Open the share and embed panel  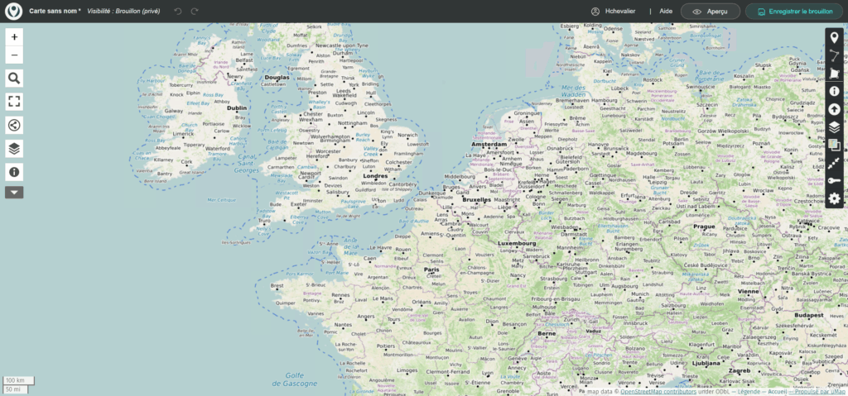[14, 126]
